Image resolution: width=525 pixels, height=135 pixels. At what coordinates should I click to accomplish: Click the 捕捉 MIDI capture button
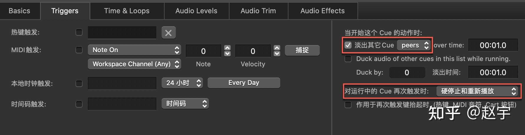coord(302,50)
